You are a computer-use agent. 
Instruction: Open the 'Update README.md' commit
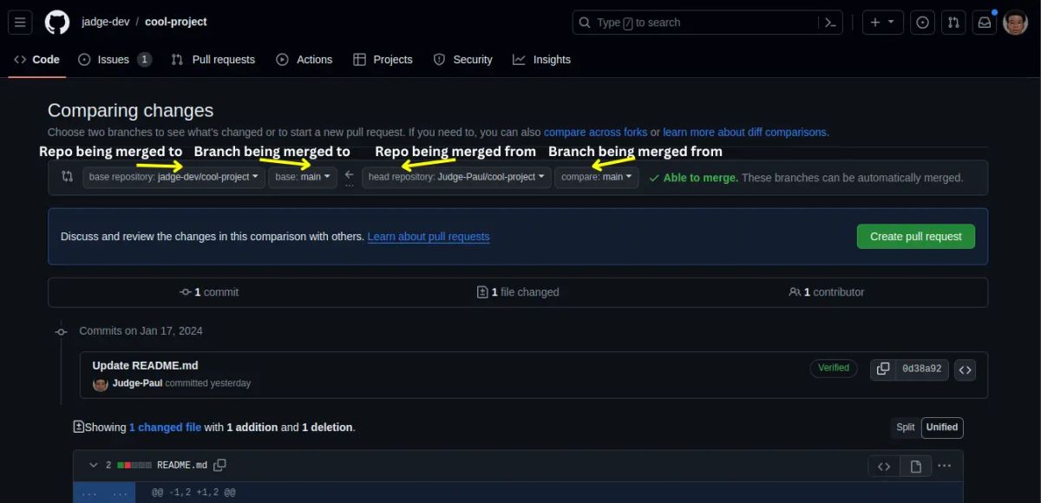pos(145,365)
